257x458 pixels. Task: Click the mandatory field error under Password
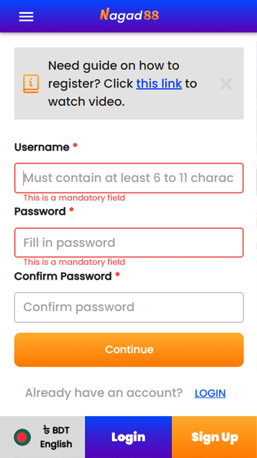click(74, 262)
